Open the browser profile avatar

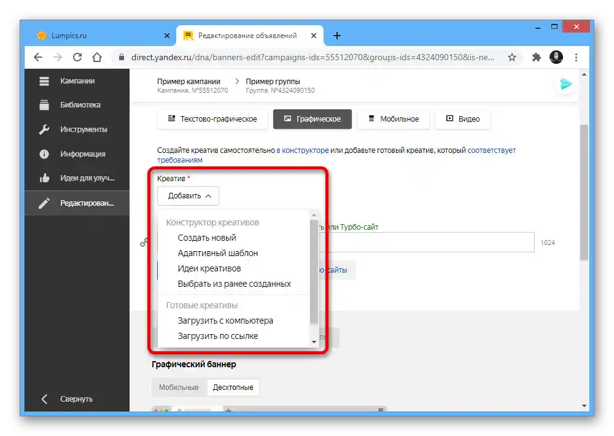pyautogui.click(x=556, y=57)
